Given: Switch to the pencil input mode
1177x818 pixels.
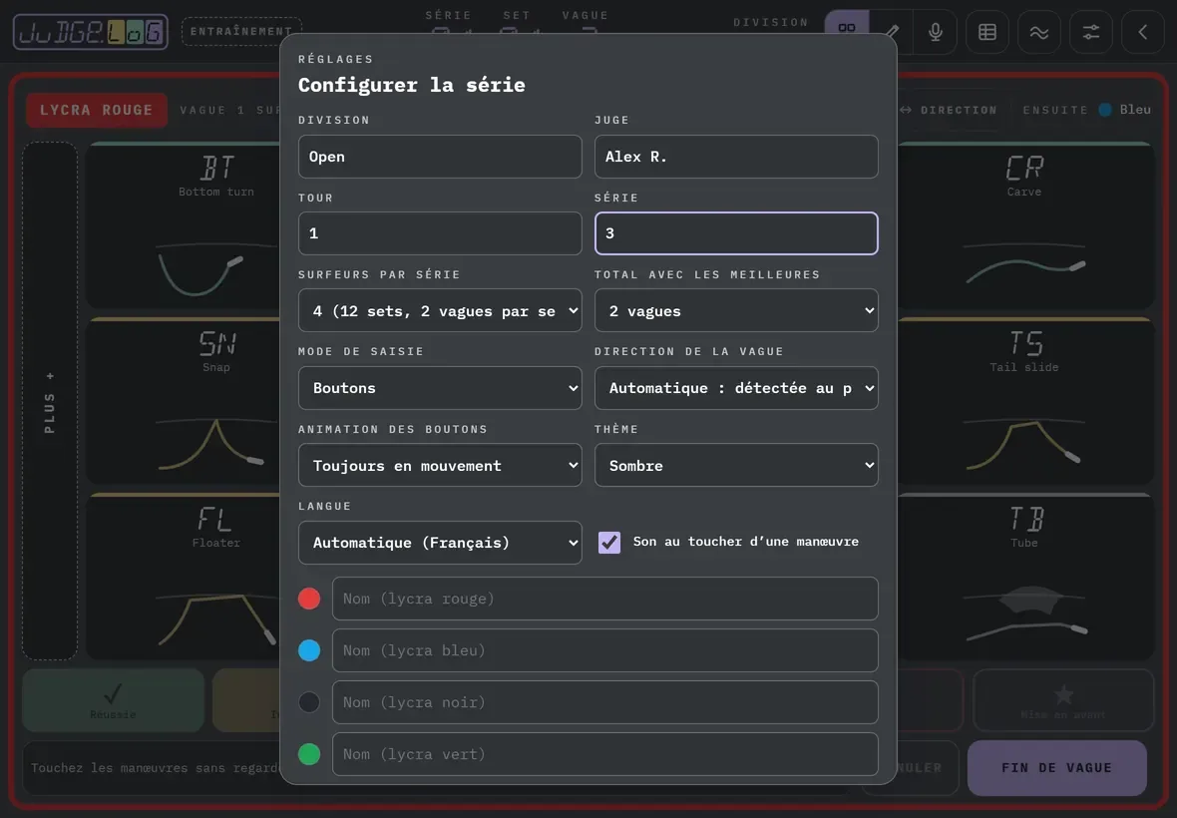Looking at the screenshot, I should click(x=892, y=31).
